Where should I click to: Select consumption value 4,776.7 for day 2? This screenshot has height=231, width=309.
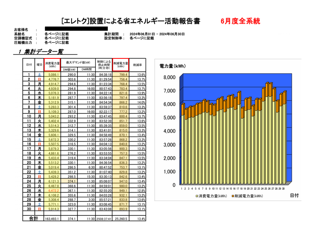(x=54, y=79)
